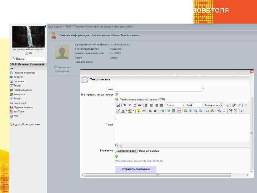Click the user icon beside Личная информация

(54, 35)
